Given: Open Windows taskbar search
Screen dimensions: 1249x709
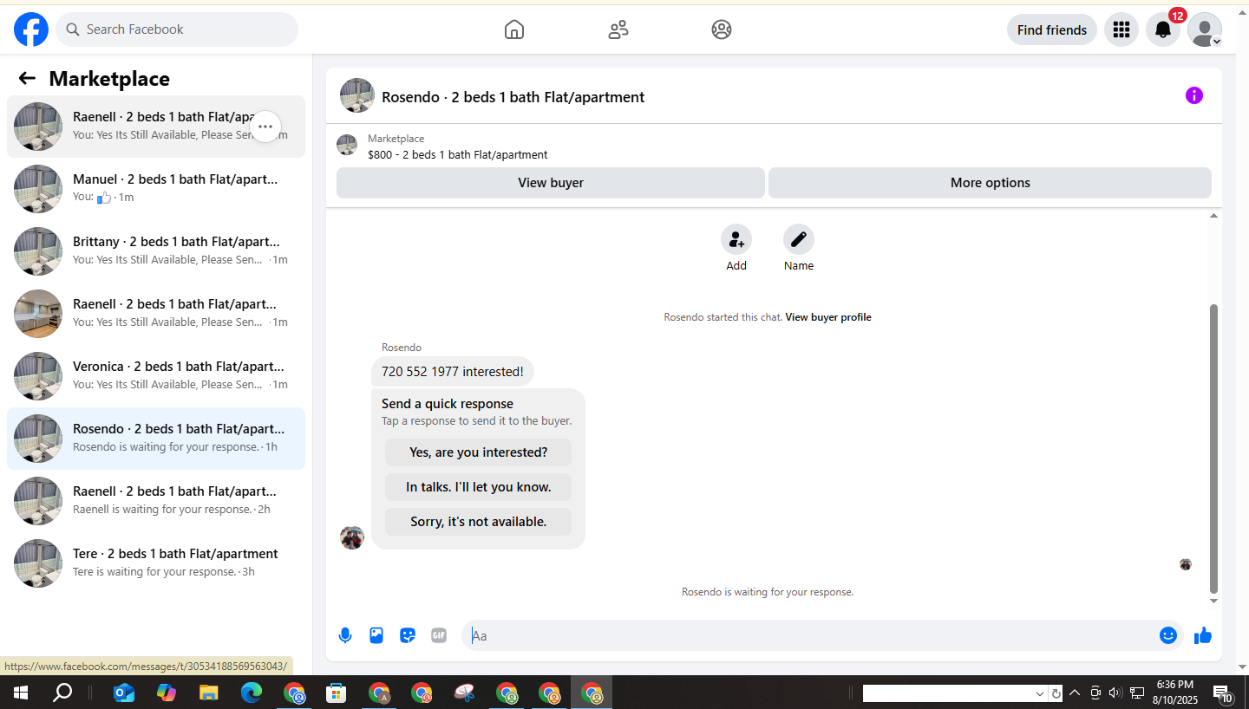Looking at the screenshot, I should [x=62, y=693].
